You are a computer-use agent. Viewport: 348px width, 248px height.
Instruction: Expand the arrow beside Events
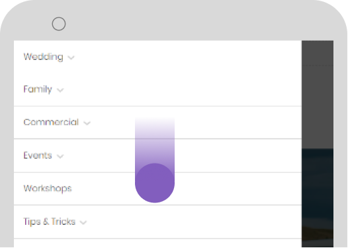pos(60,156)
